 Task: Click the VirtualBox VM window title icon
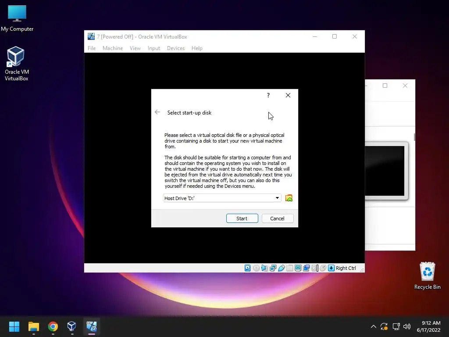click(x=91, y=36)
